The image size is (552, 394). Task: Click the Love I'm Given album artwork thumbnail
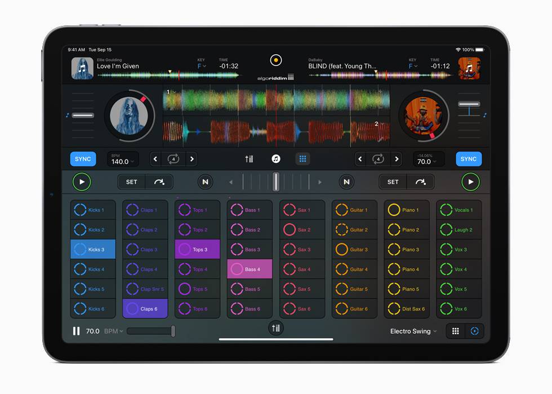(x=82, y=68)
